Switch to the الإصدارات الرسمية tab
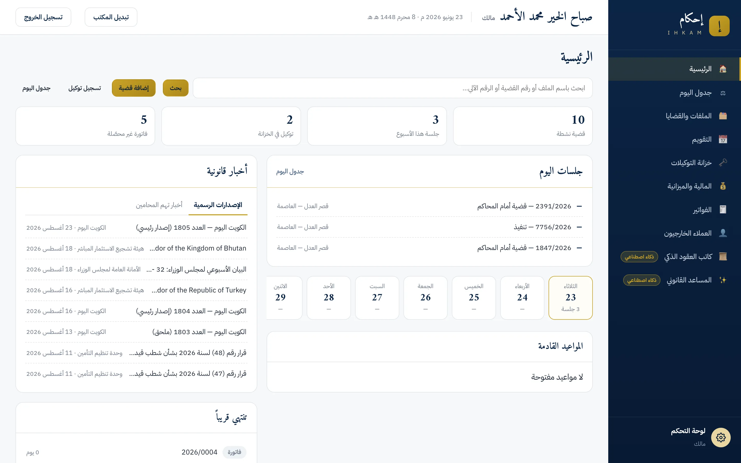 (218, 205)
